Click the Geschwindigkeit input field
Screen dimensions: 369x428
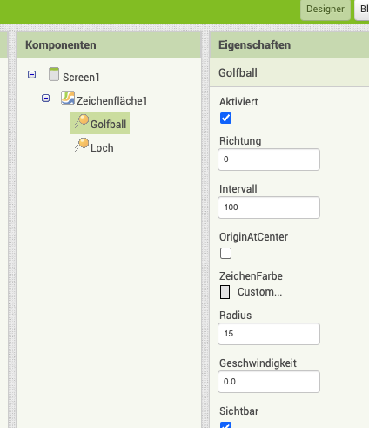(x=269, y=382)
